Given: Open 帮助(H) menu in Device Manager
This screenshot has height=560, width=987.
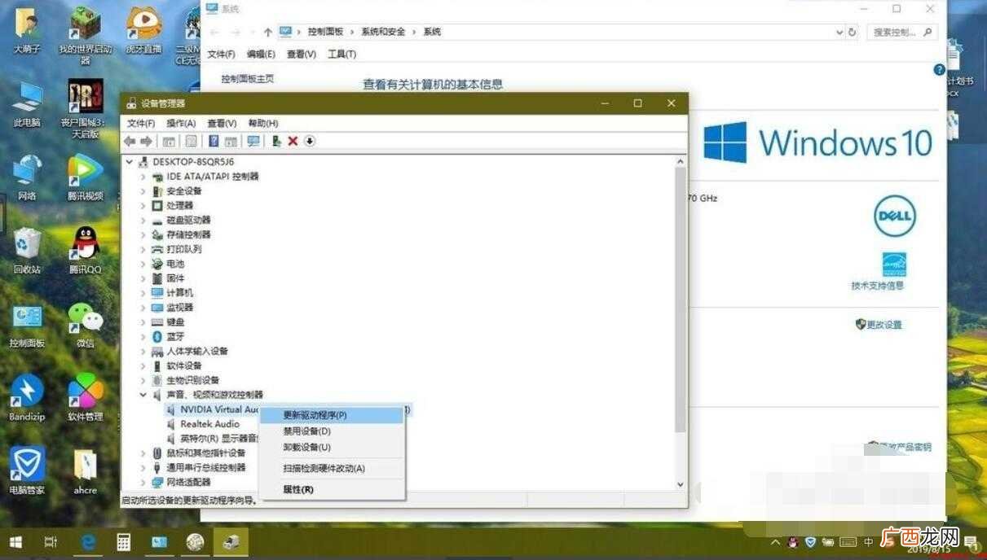Looking at the screenshot, I should click(262, 123).
